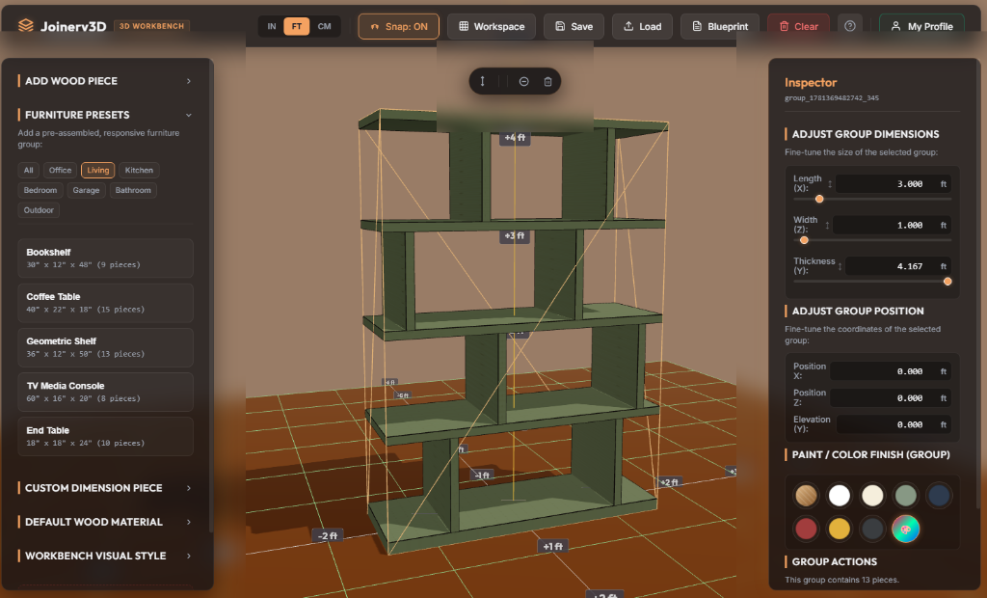This screenshot has width=987, height=598.
Task: Adjust the Length (X) slider handle
Action: click(x=819, y=199)
